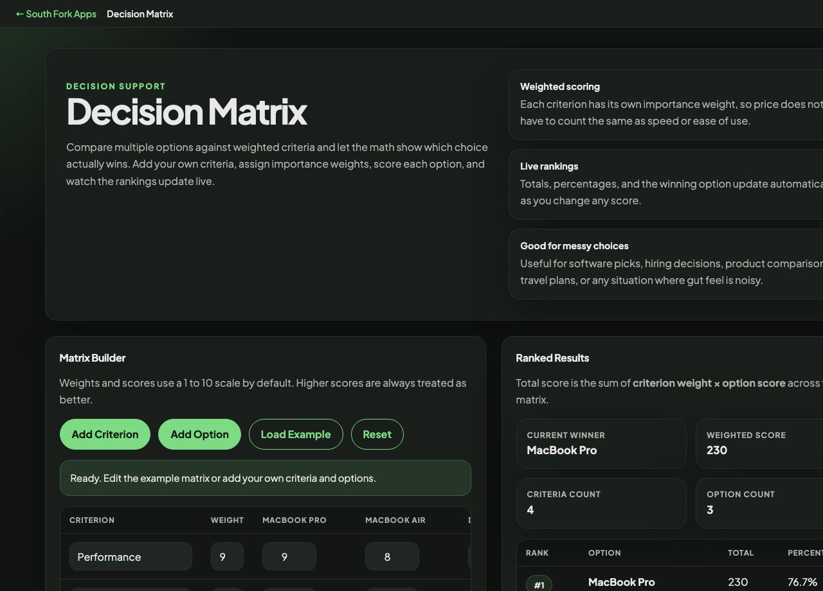Click the 230 total in results row

pyautogui.click(x=738, y=582)
